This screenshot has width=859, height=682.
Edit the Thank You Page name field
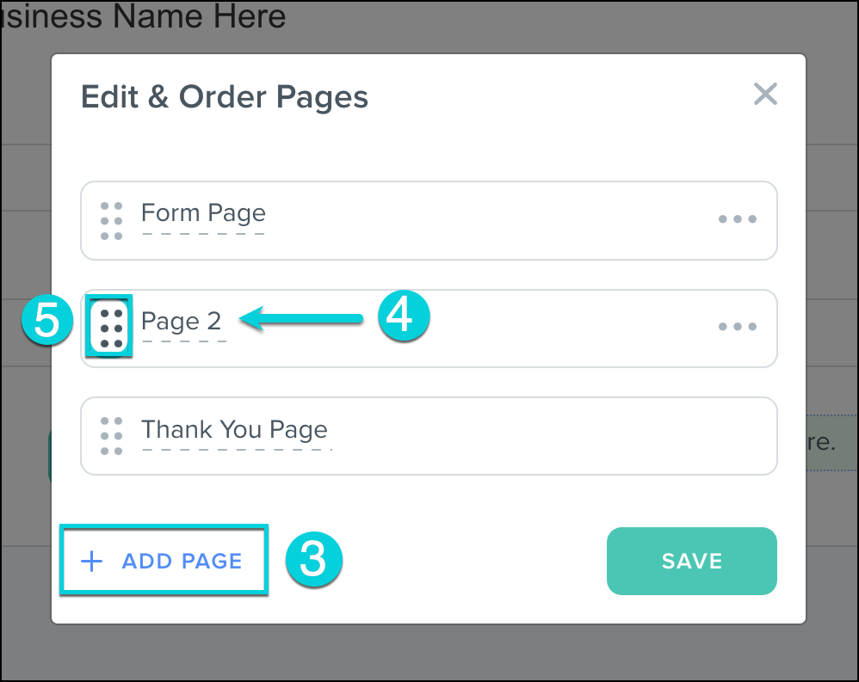tap(234, 430)
